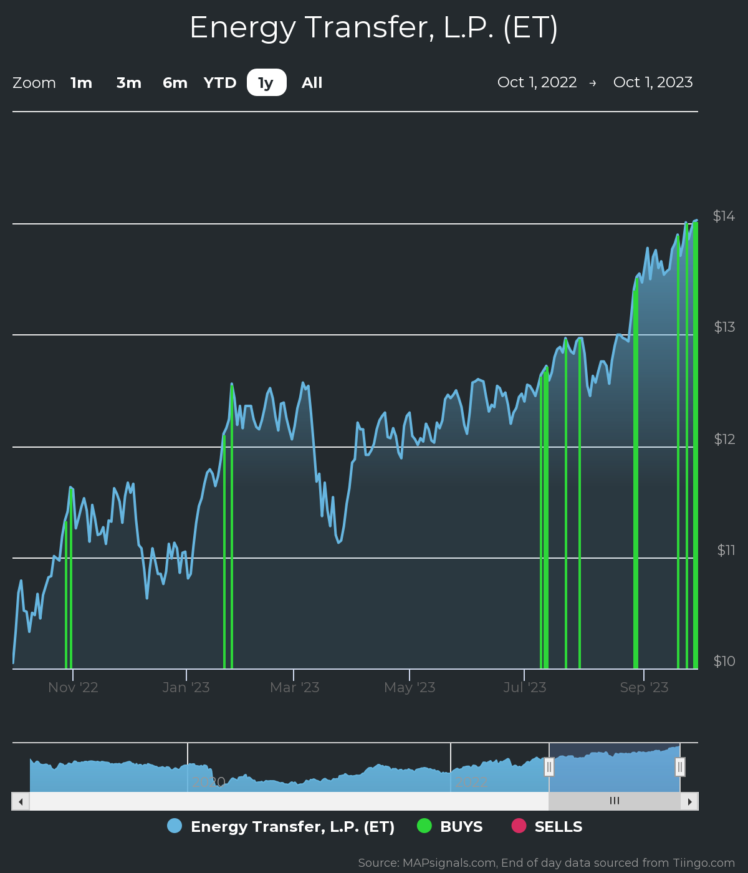Show All historical data
Image resolution: width=748 pixels, height=873 pixels.
tap(312, 83)
